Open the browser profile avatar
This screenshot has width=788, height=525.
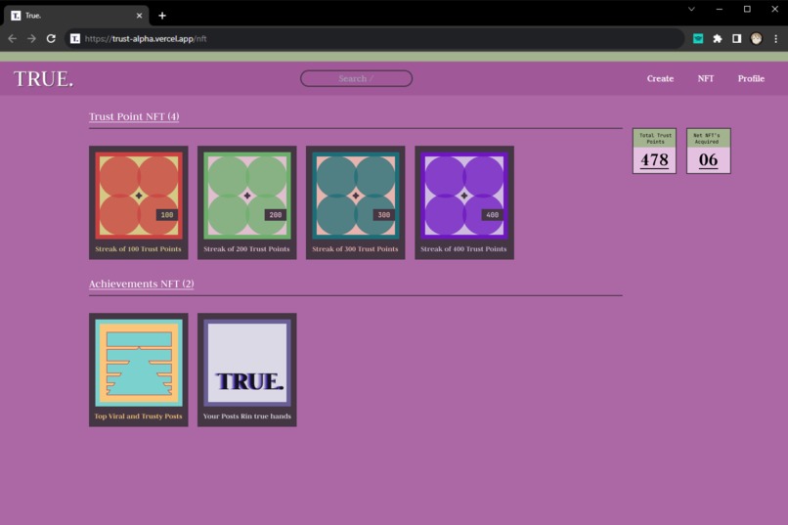click(756, 39)
